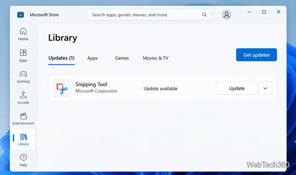Viewport: 296px width, 175px height.
Task: Maximize the Microsoft Store window
Action: click(x=264, y=12)
